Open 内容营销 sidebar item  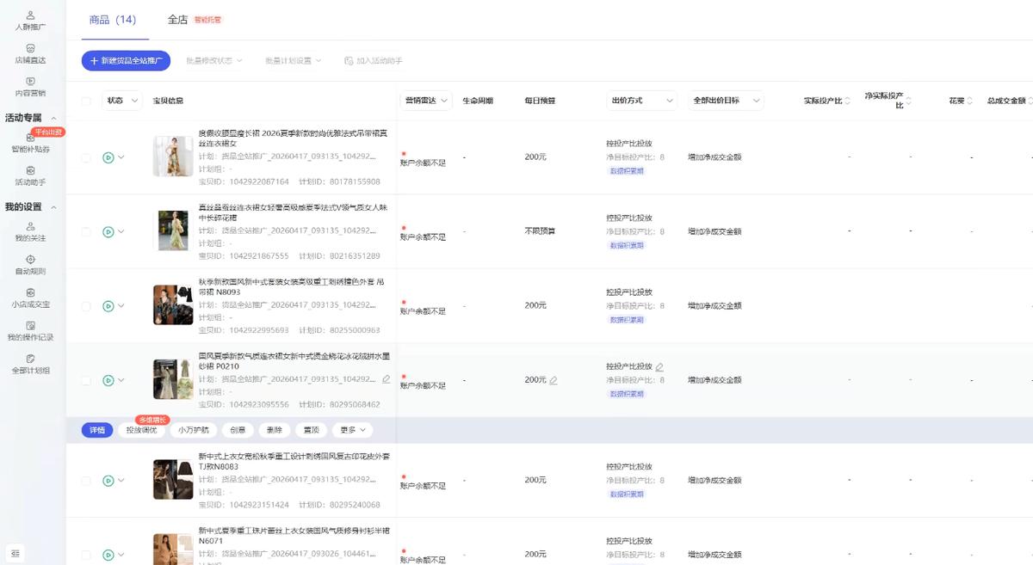[31, 87]
